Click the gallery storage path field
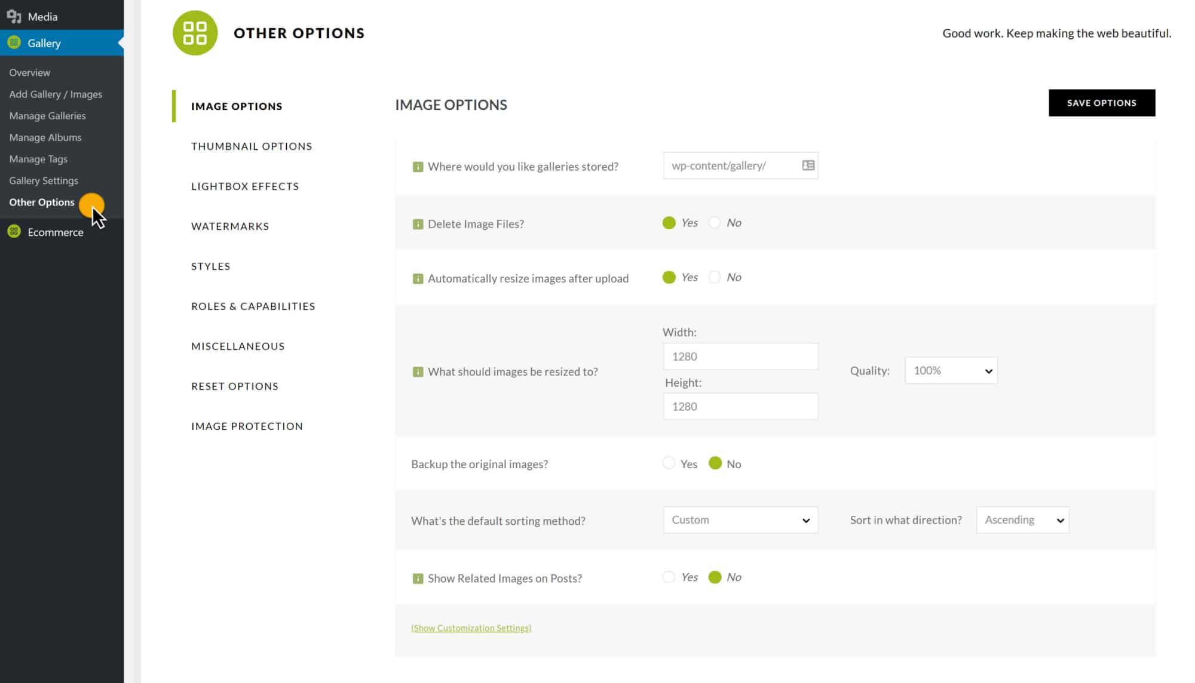The image size is (1195, 683). click(740, 165)
